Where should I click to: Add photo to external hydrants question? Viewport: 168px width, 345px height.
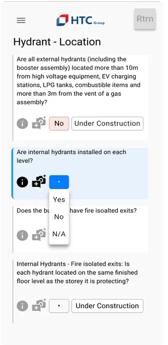39,123
